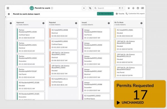Click plus icon in Rejected column header
This screenshot has height=109, width=167.
pos(76,23)
